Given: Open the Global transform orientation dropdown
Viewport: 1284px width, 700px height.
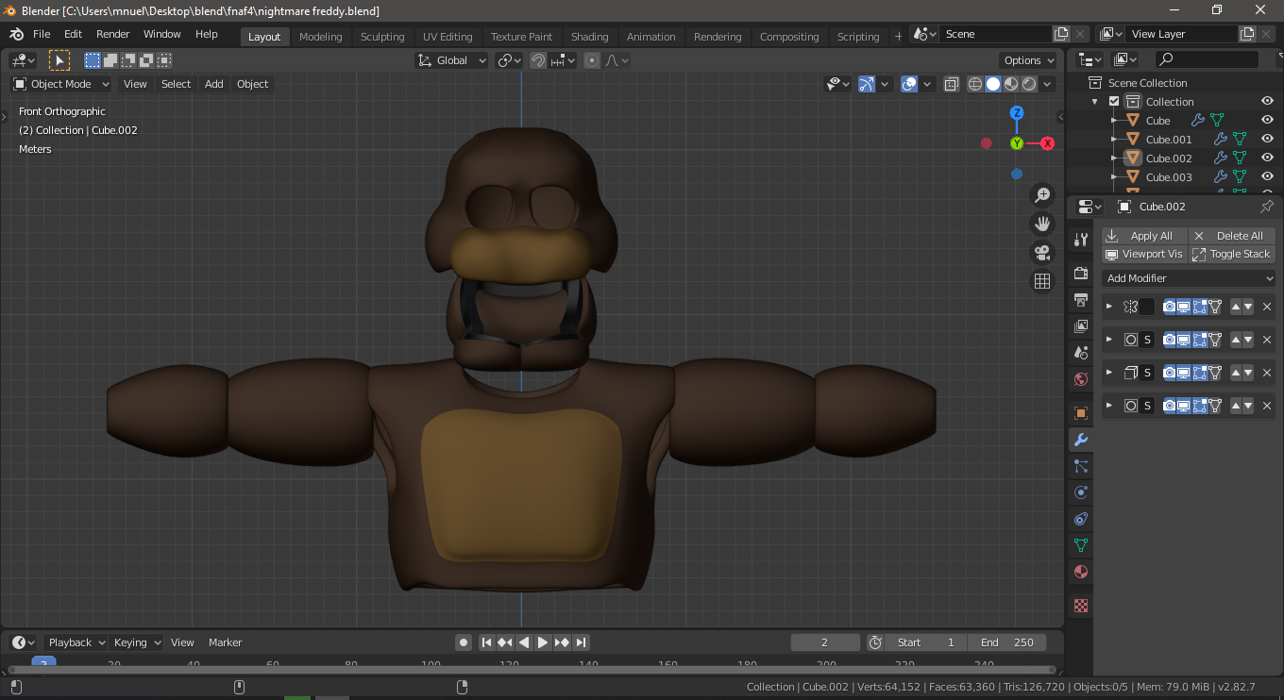Looking at the screenshot, I should [x=451, y=60].
